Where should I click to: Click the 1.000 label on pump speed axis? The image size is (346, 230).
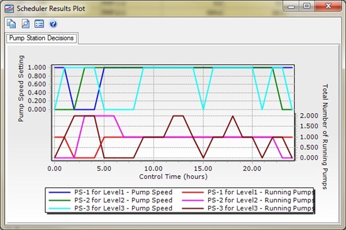(x=37, y=67)
